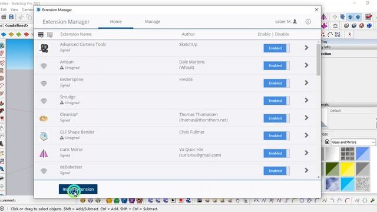Viewport: 377px width, 212px height.
Task: Switch to compact list view icon
Action: pyautogui.click(x=49, y=35)
